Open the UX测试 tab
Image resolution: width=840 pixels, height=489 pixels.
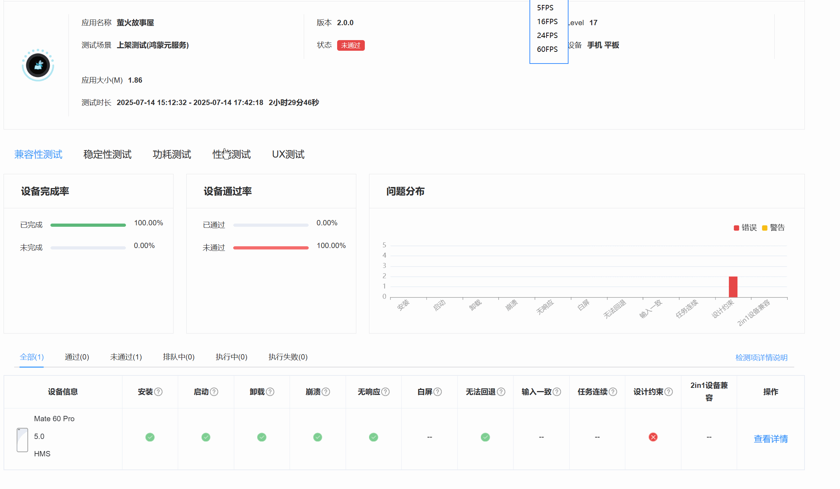coord(288,154)
